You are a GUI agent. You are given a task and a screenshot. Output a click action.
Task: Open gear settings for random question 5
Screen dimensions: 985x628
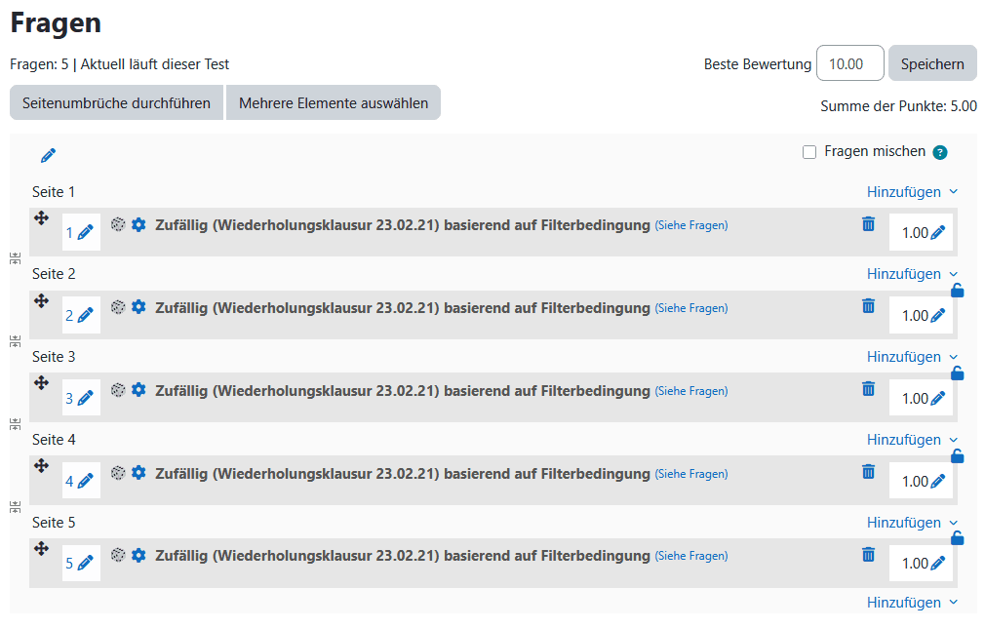click(x=138, y=555)
